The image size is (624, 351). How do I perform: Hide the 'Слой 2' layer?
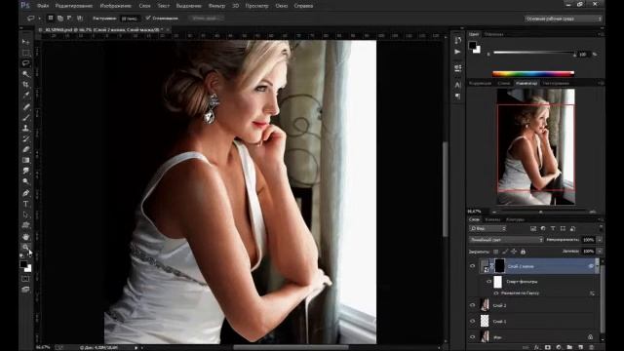pos(472,305)
